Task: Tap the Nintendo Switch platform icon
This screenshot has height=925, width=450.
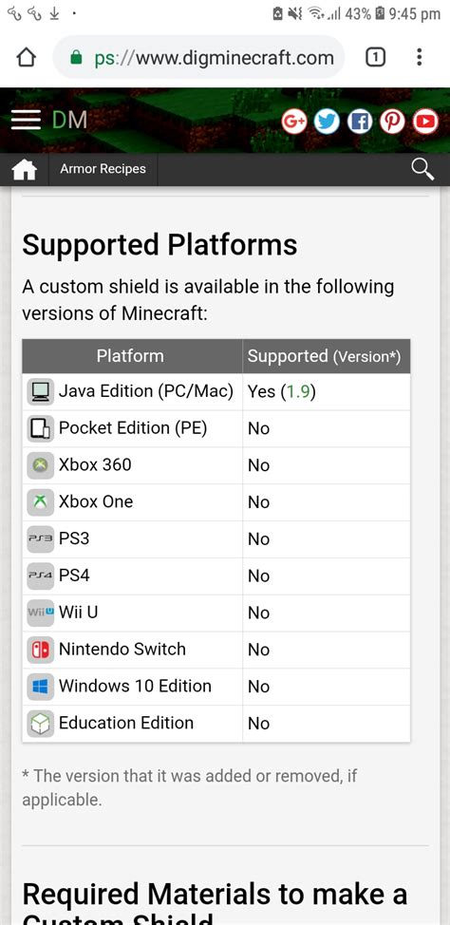Action: pyautogui.click(x=41, y=651)
